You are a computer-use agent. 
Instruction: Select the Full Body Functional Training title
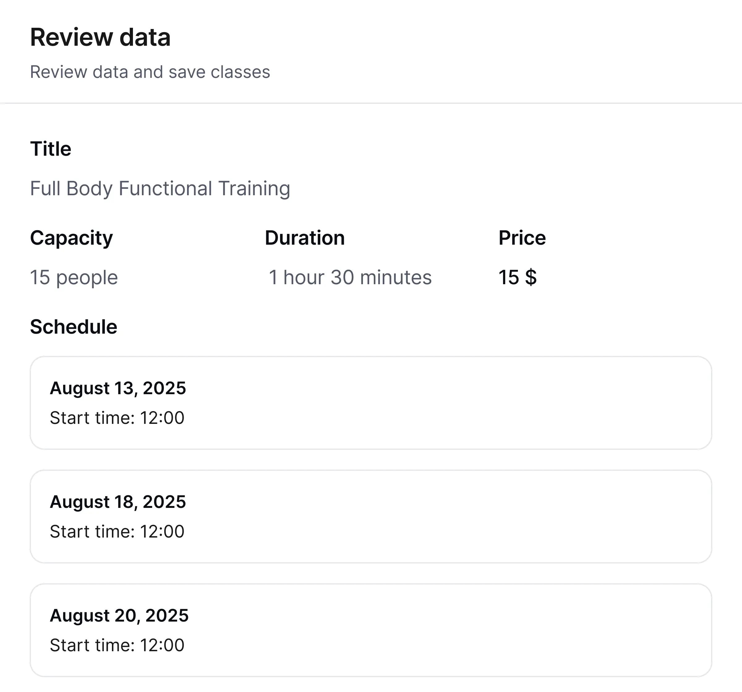[x=160, y=188]
